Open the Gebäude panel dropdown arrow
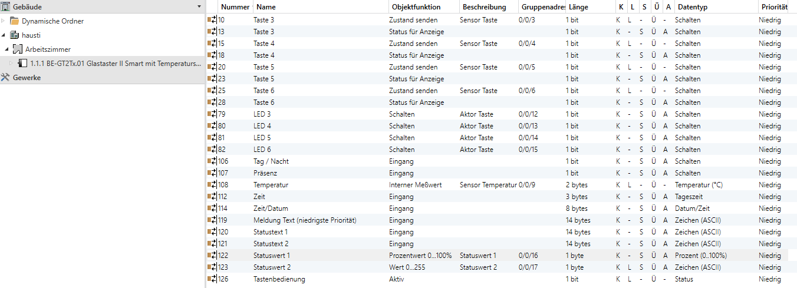797x288 pixels. pos(199,6)
